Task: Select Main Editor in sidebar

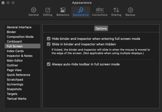Action: (15, 61)
